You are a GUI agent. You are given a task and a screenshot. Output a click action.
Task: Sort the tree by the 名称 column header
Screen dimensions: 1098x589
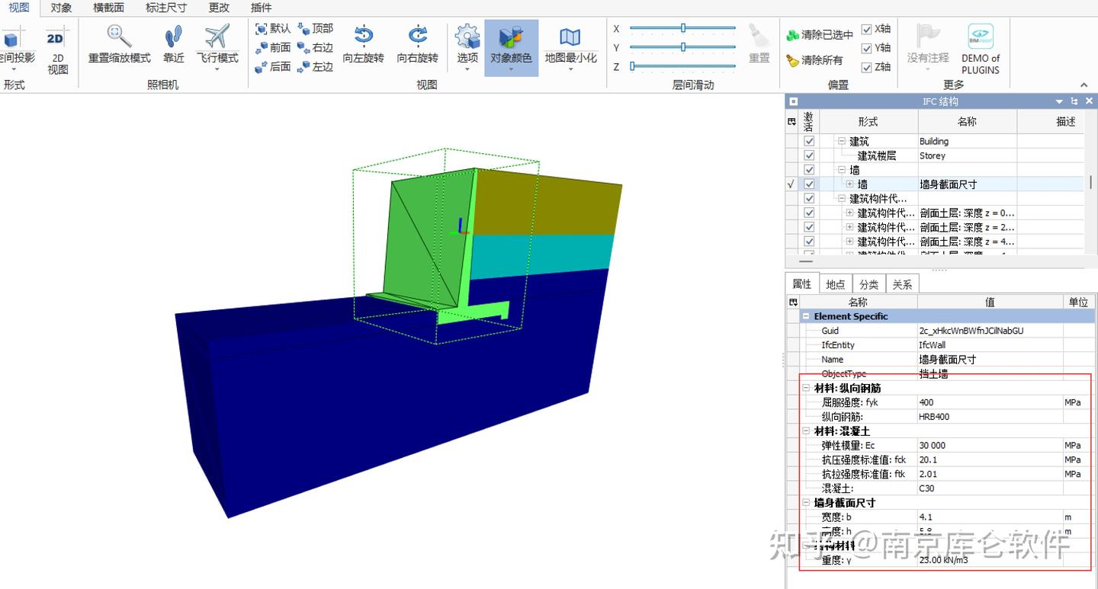(967, 122)
